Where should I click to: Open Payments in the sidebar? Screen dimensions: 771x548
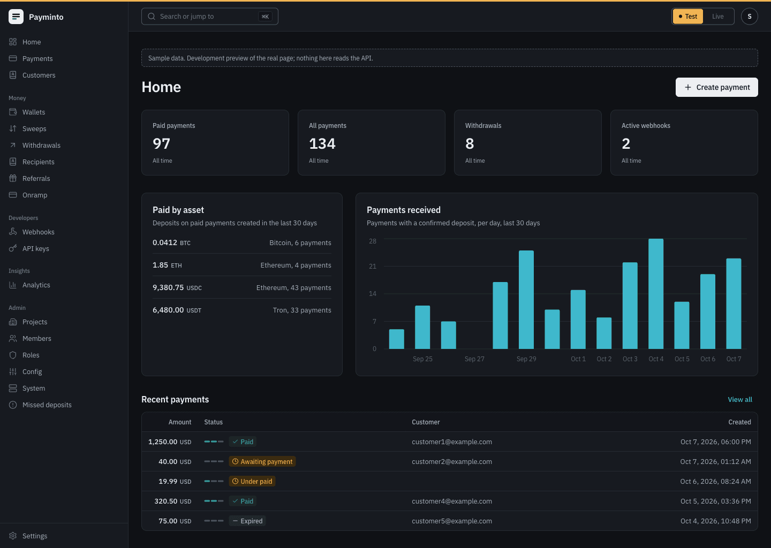coord(64,58)
